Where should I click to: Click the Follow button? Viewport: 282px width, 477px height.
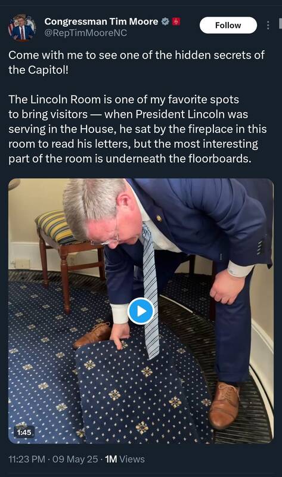[x=228, y=25]
